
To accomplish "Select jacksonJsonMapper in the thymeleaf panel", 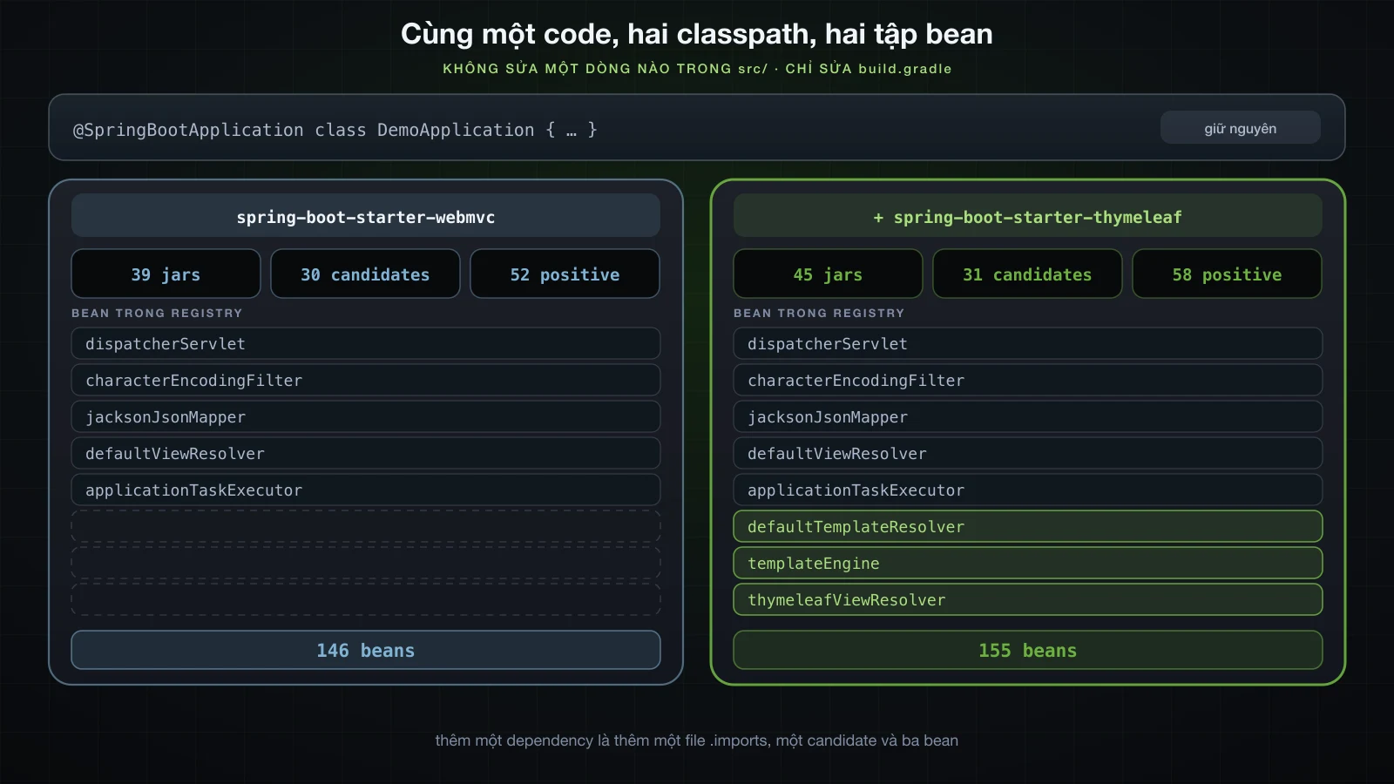I will (1028, 416).
